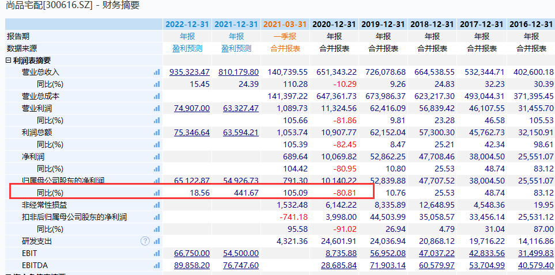
Task: Open the 74,907.00 营业利润 forecast value
Action: point(191,108)
